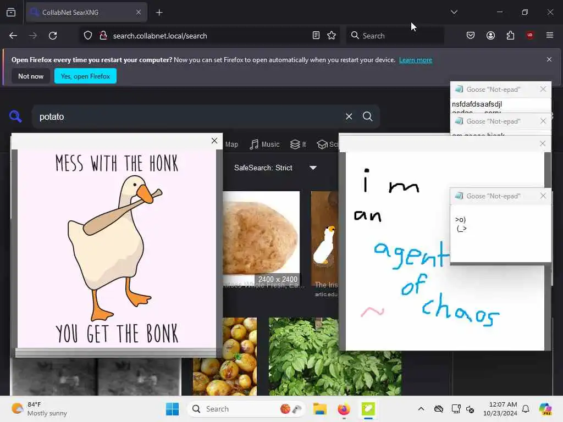Open File Explorer from taskbar
Screen dimensions: 563x422
(319, 409)
